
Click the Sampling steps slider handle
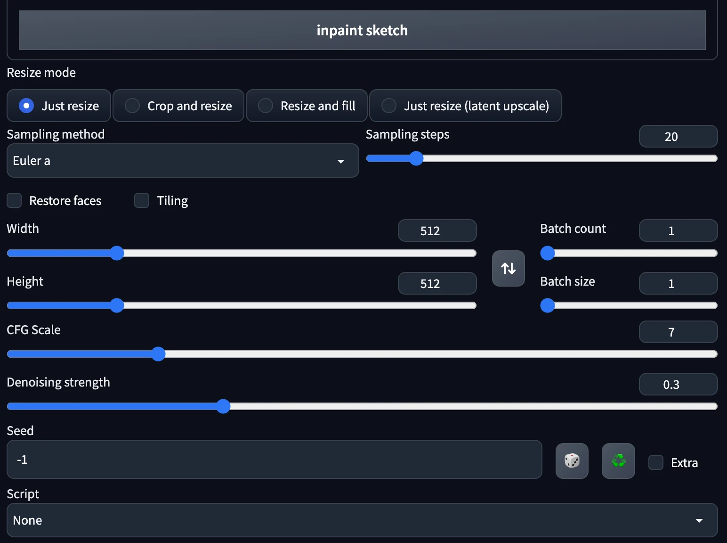416,158
